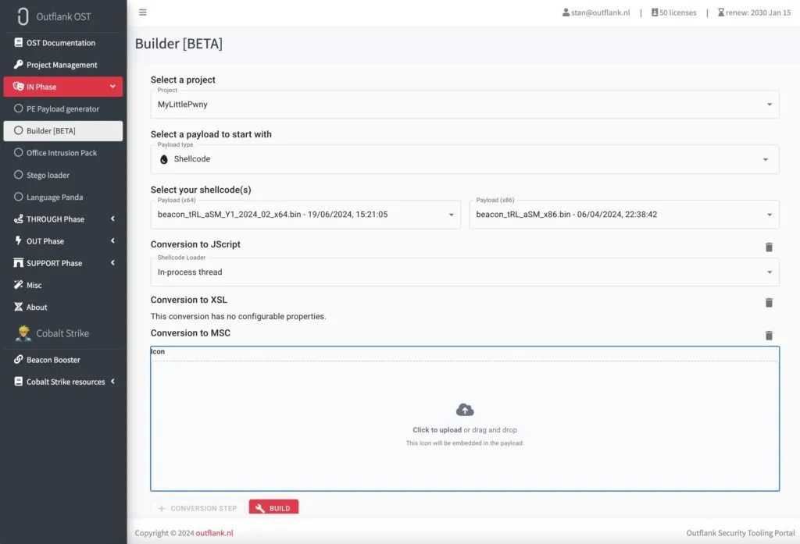
Task: Click 'This conversion has no configurable properties.'
Action: (x=238, y=317)
